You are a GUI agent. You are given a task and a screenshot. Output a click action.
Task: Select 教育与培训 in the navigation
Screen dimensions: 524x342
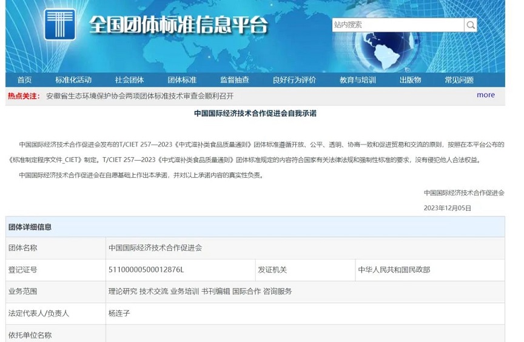coord(357,80)
